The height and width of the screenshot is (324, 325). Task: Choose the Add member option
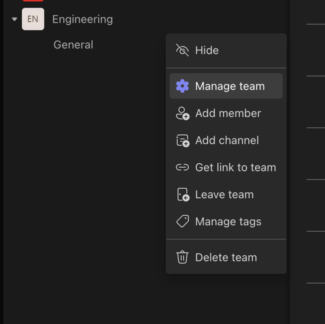(x=228, y=113)
